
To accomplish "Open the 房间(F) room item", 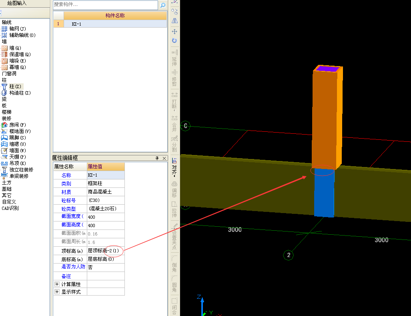I will (x=14, y=125).
